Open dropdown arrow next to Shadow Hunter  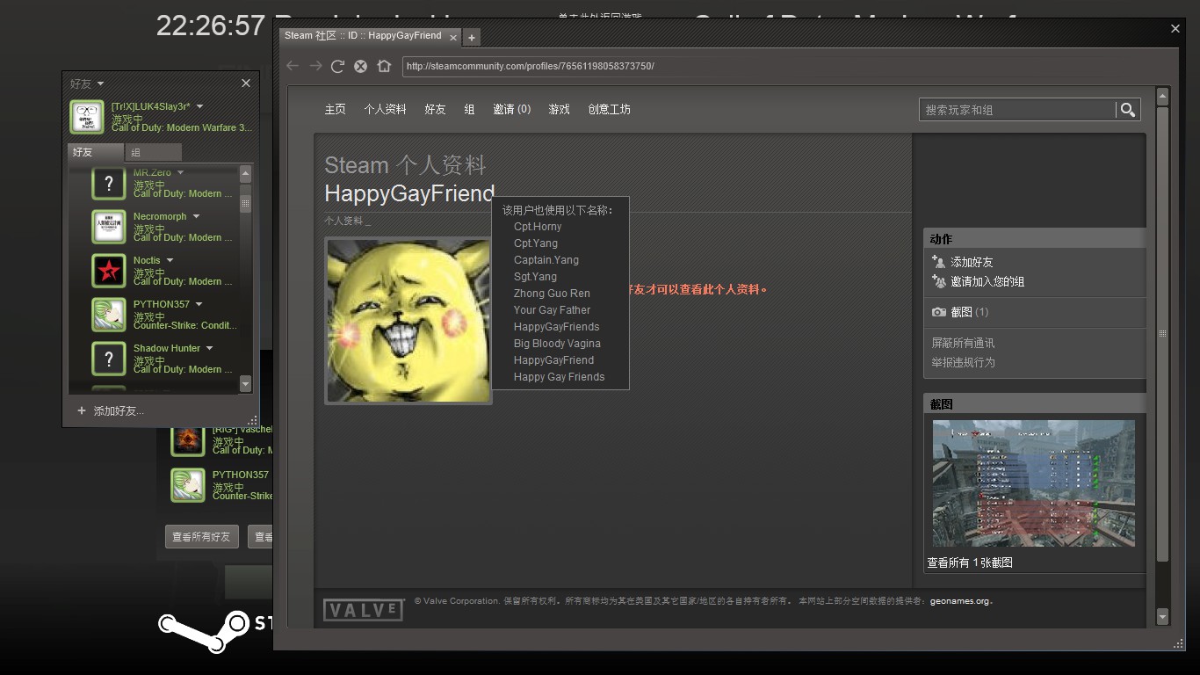click(209, 348)
